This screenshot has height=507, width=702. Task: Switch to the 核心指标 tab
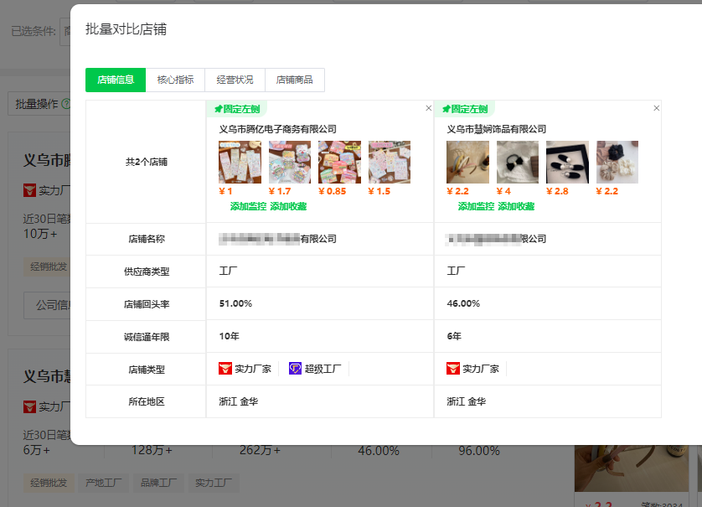[x=175, y=80]
